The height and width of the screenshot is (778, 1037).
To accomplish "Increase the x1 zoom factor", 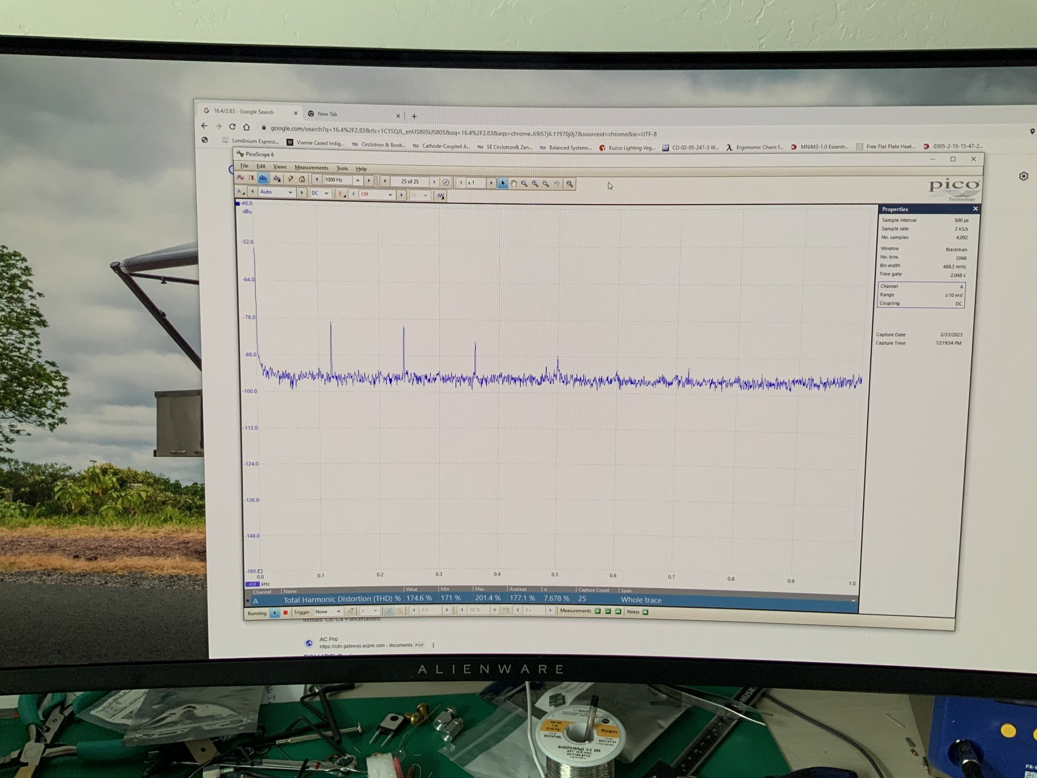I will coord(491,183).
